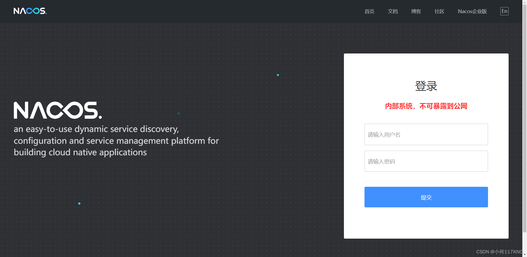Click the page vertical scrollbar
Image resolution: width=527 pixels, height=257 pixels.
(x=525, y=118)
